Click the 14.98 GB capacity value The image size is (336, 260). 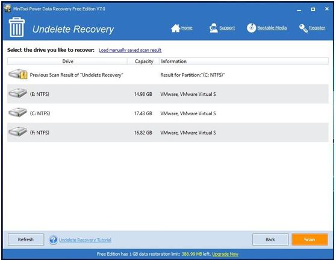(143, 94)
